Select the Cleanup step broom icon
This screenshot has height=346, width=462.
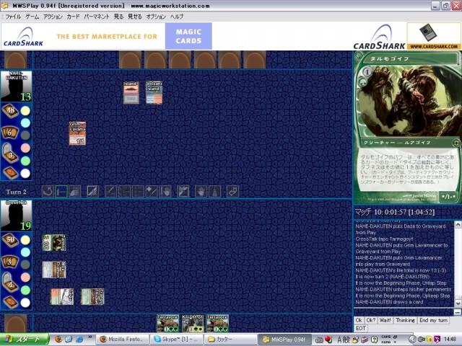pyautogui.click(x=215, y=192)
